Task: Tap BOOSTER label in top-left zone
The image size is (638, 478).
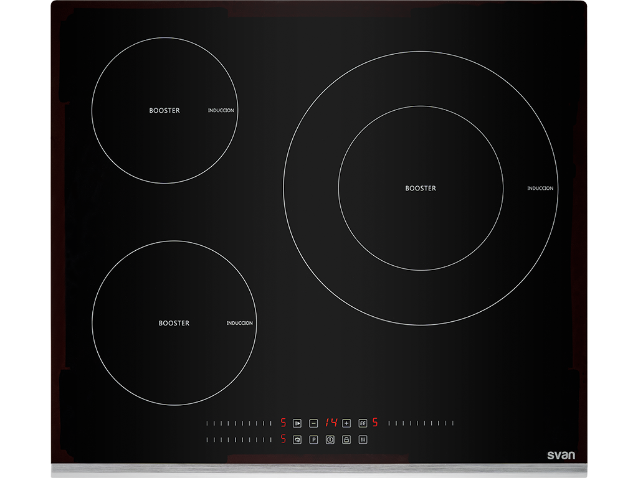Action: pos(164,111)
